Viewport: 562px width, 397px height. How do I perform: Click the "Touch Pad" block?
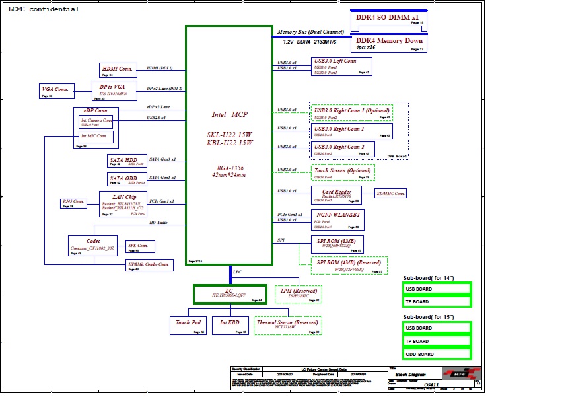pos(188,326)
